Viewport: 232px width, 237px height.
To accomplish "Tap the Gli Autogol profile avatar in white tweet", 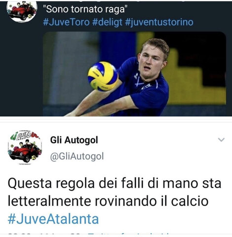I will click(25, 147).
